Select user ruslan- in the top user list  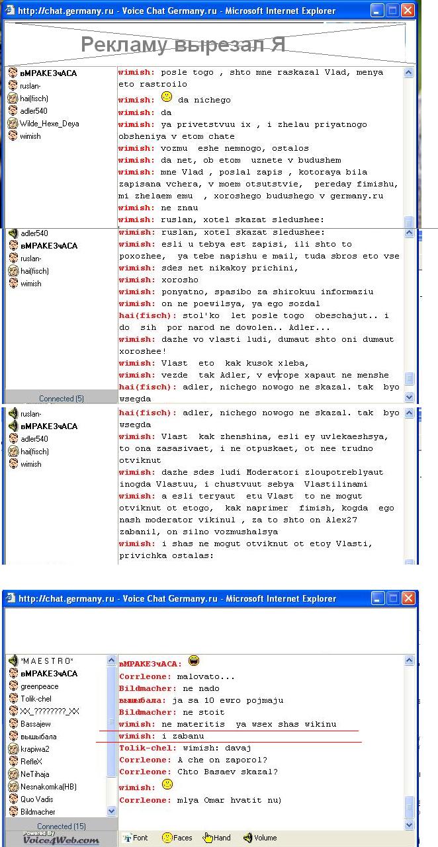click(30, 86)
